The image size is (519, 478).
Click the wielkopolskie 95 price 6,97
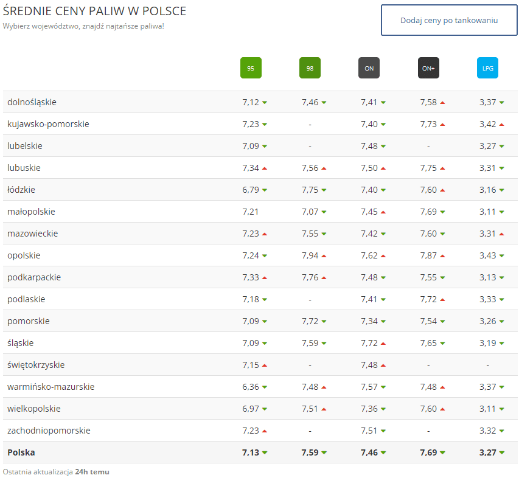click(x=251, y=409)
